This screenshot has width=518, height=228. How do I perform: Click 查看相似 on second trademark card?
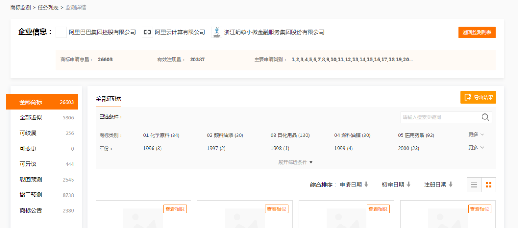[277, 209]
